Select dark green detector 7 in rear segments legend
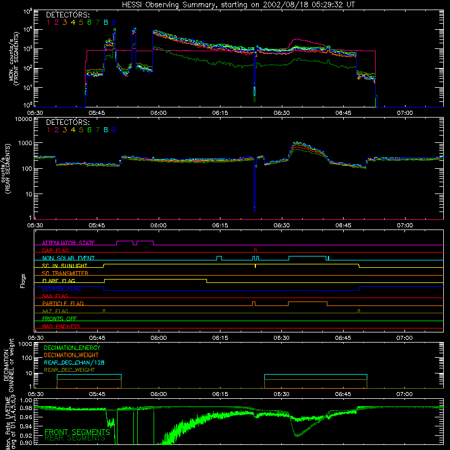Screen dimensions: 450x450 97,130
